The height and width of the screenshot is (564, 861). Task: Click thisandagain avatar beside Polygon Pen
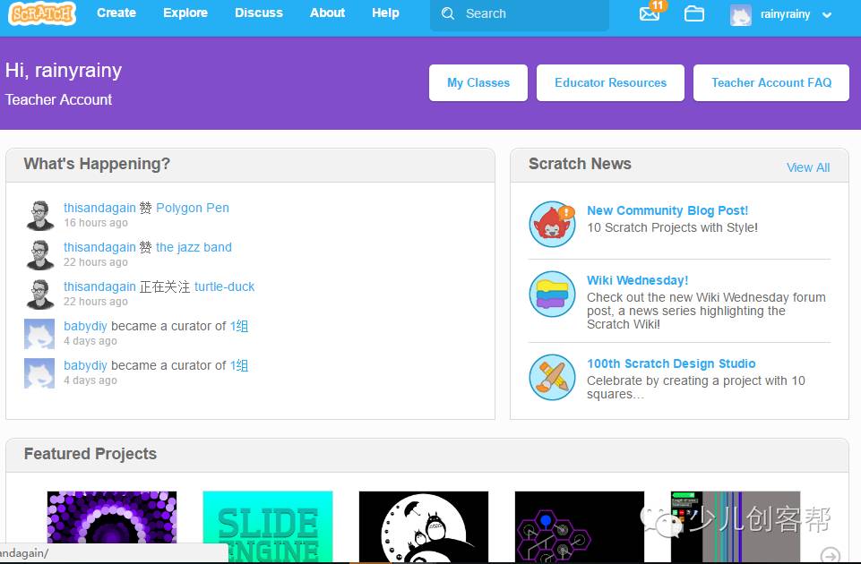[39, 216]
